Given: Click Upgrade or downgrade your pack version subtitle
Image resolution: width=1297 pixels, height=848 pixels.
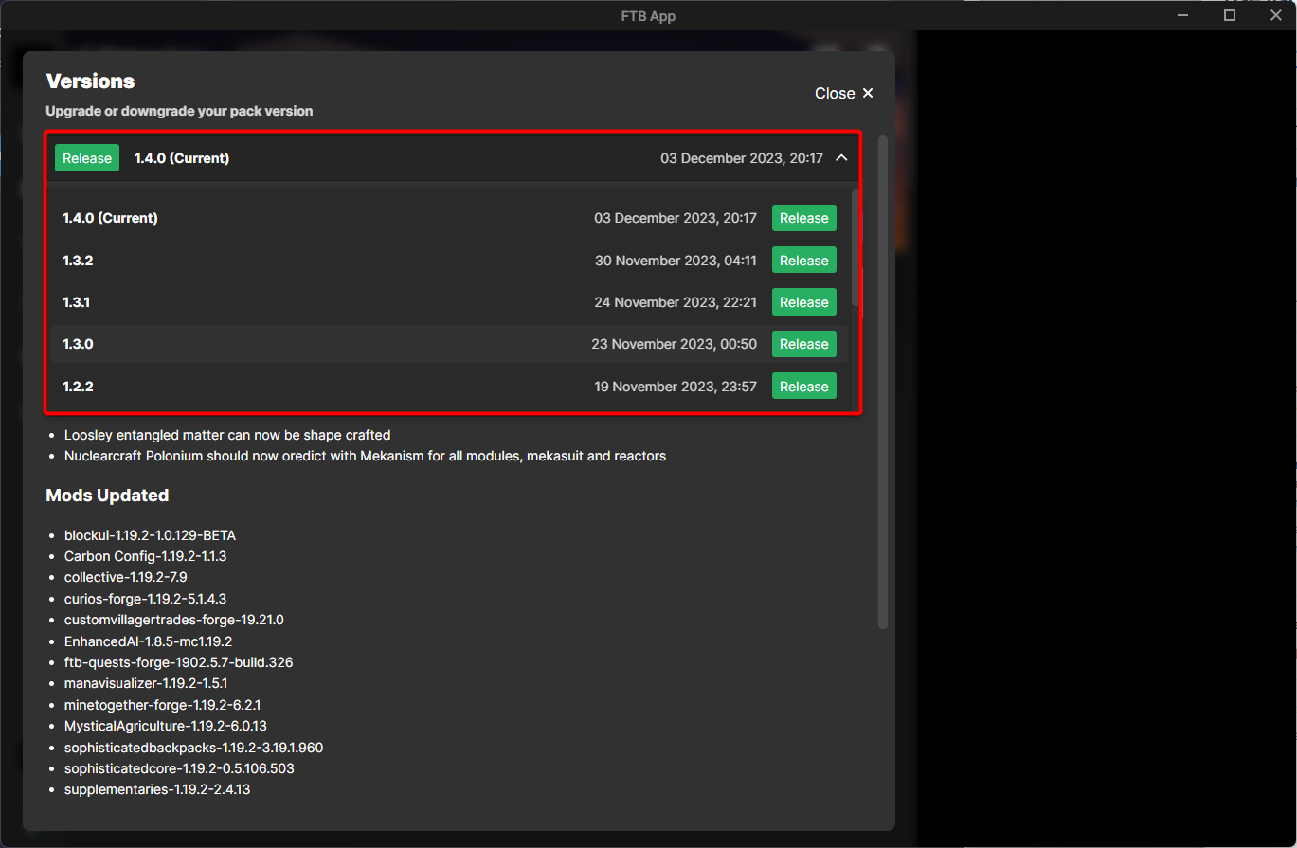Looking at the screenshot, I should pyautogui.click(x=179, y=111).
